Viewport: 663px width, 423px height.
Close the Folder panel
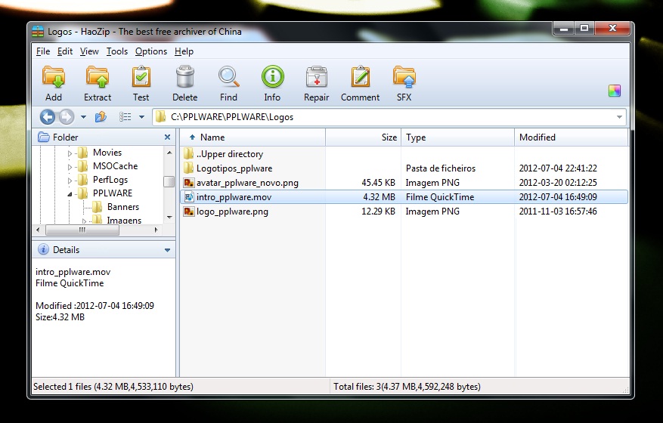pos(167,137)
